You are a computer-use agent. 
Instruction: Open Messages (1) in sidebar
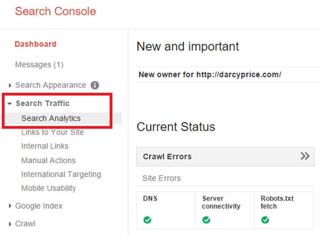39,65
